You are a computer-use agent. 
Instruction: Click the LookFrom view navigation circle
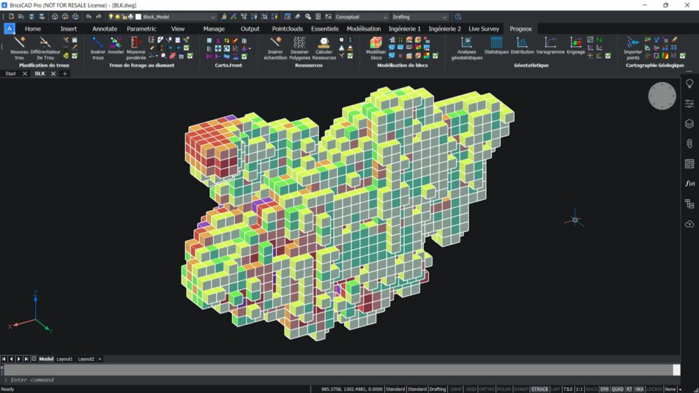tap(661, 96)
